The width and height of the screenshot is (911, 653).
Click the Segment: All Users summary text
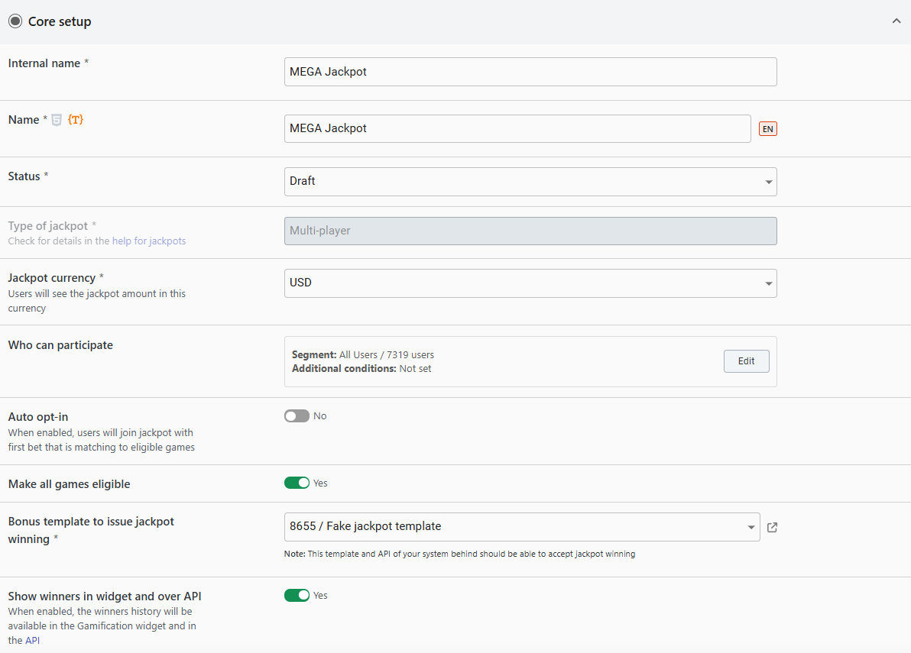(x=363, y=355)
